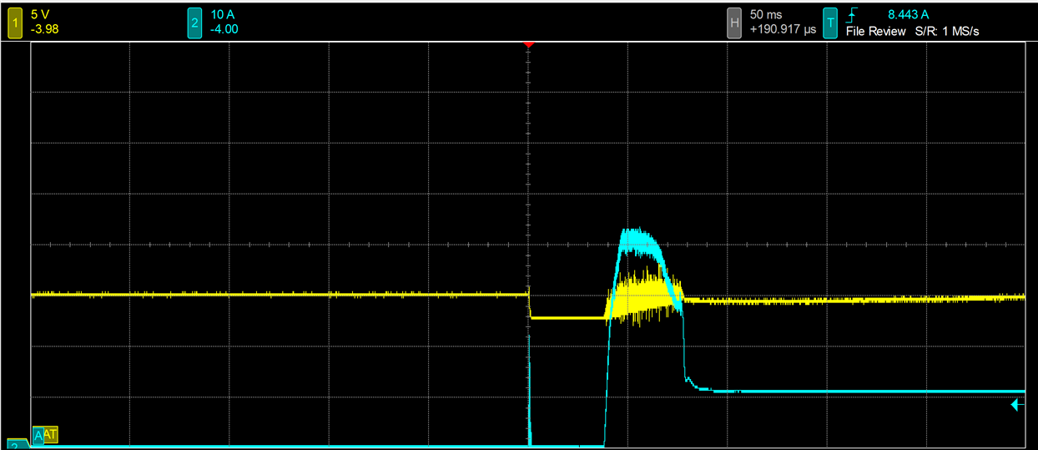Click the rising-edge trigger slope icon
This screenshot has height=450, width=1038.
(x=853, y=14)
